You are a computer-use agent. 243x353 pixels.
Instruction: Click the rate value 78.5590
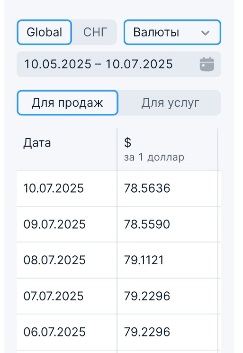point(147,224)
